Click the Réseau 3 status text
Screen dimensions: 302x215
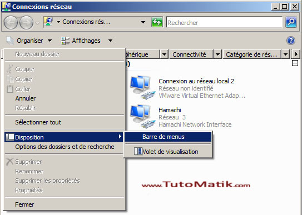coord(172,117)
